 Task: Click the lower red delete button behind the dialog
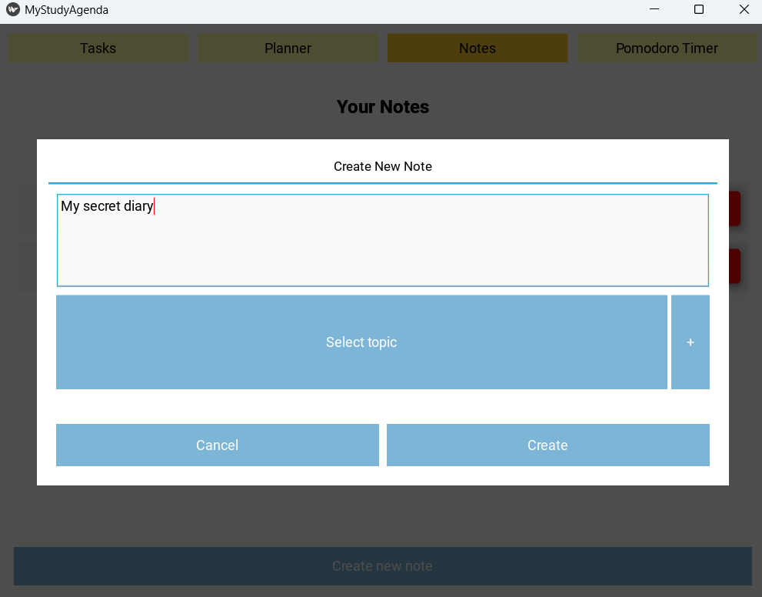coord(735,266)
